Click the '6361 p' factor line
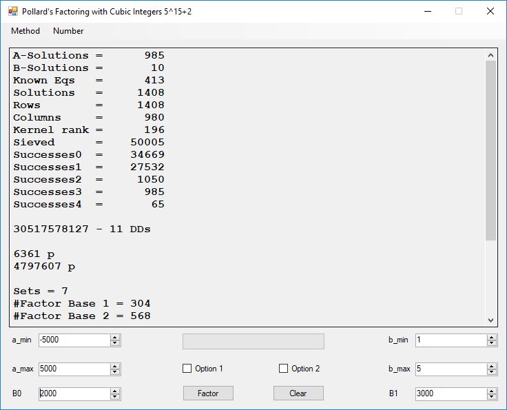507x410 pixels. coord(34,254)
